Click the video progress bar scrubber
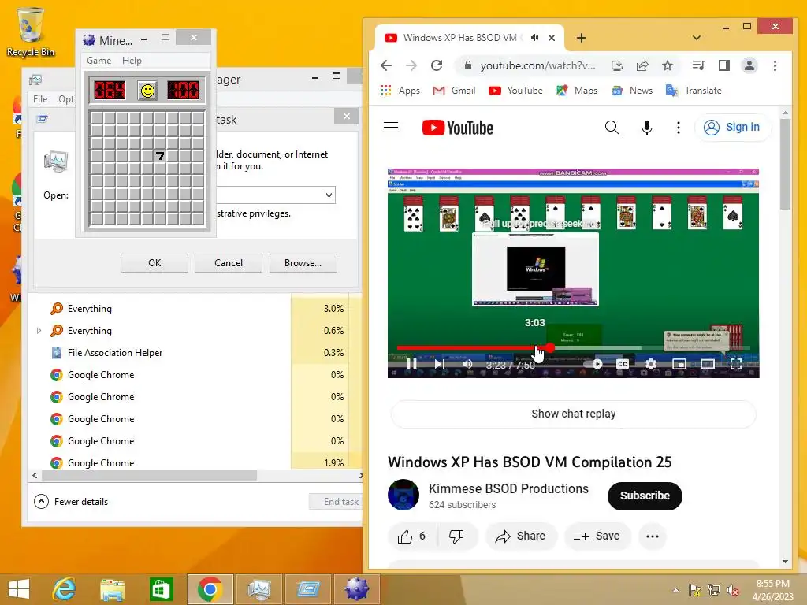 550,347
